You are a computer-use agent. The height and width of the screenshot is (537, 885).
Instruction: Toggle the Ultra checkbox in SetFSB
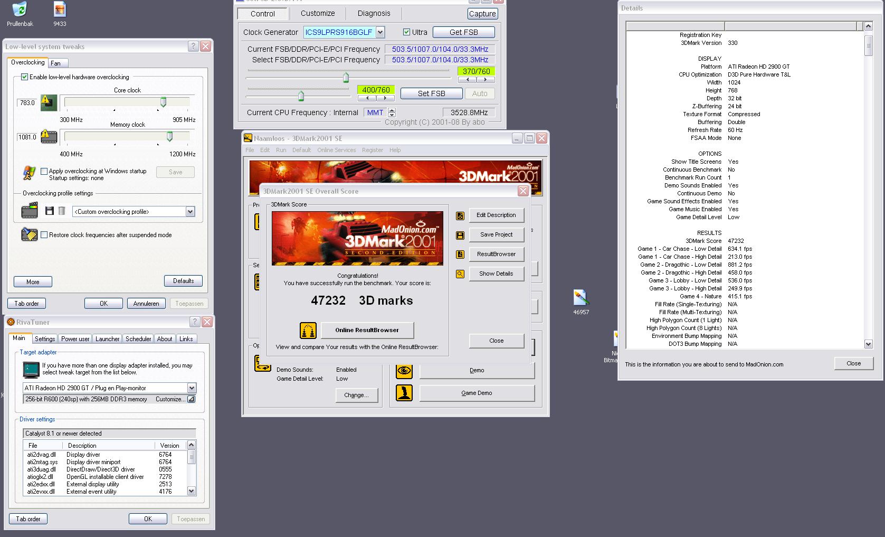(406, 32)
